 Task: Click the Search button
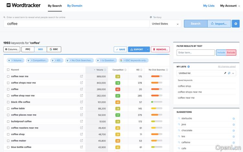click(196, 24)
